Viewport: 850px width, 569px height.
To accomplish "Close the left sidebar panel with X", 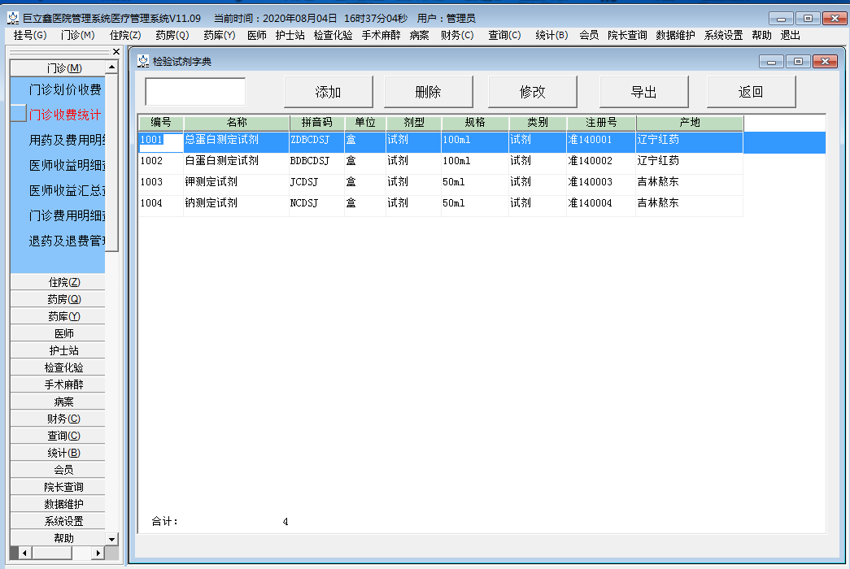I will (116, 51).
